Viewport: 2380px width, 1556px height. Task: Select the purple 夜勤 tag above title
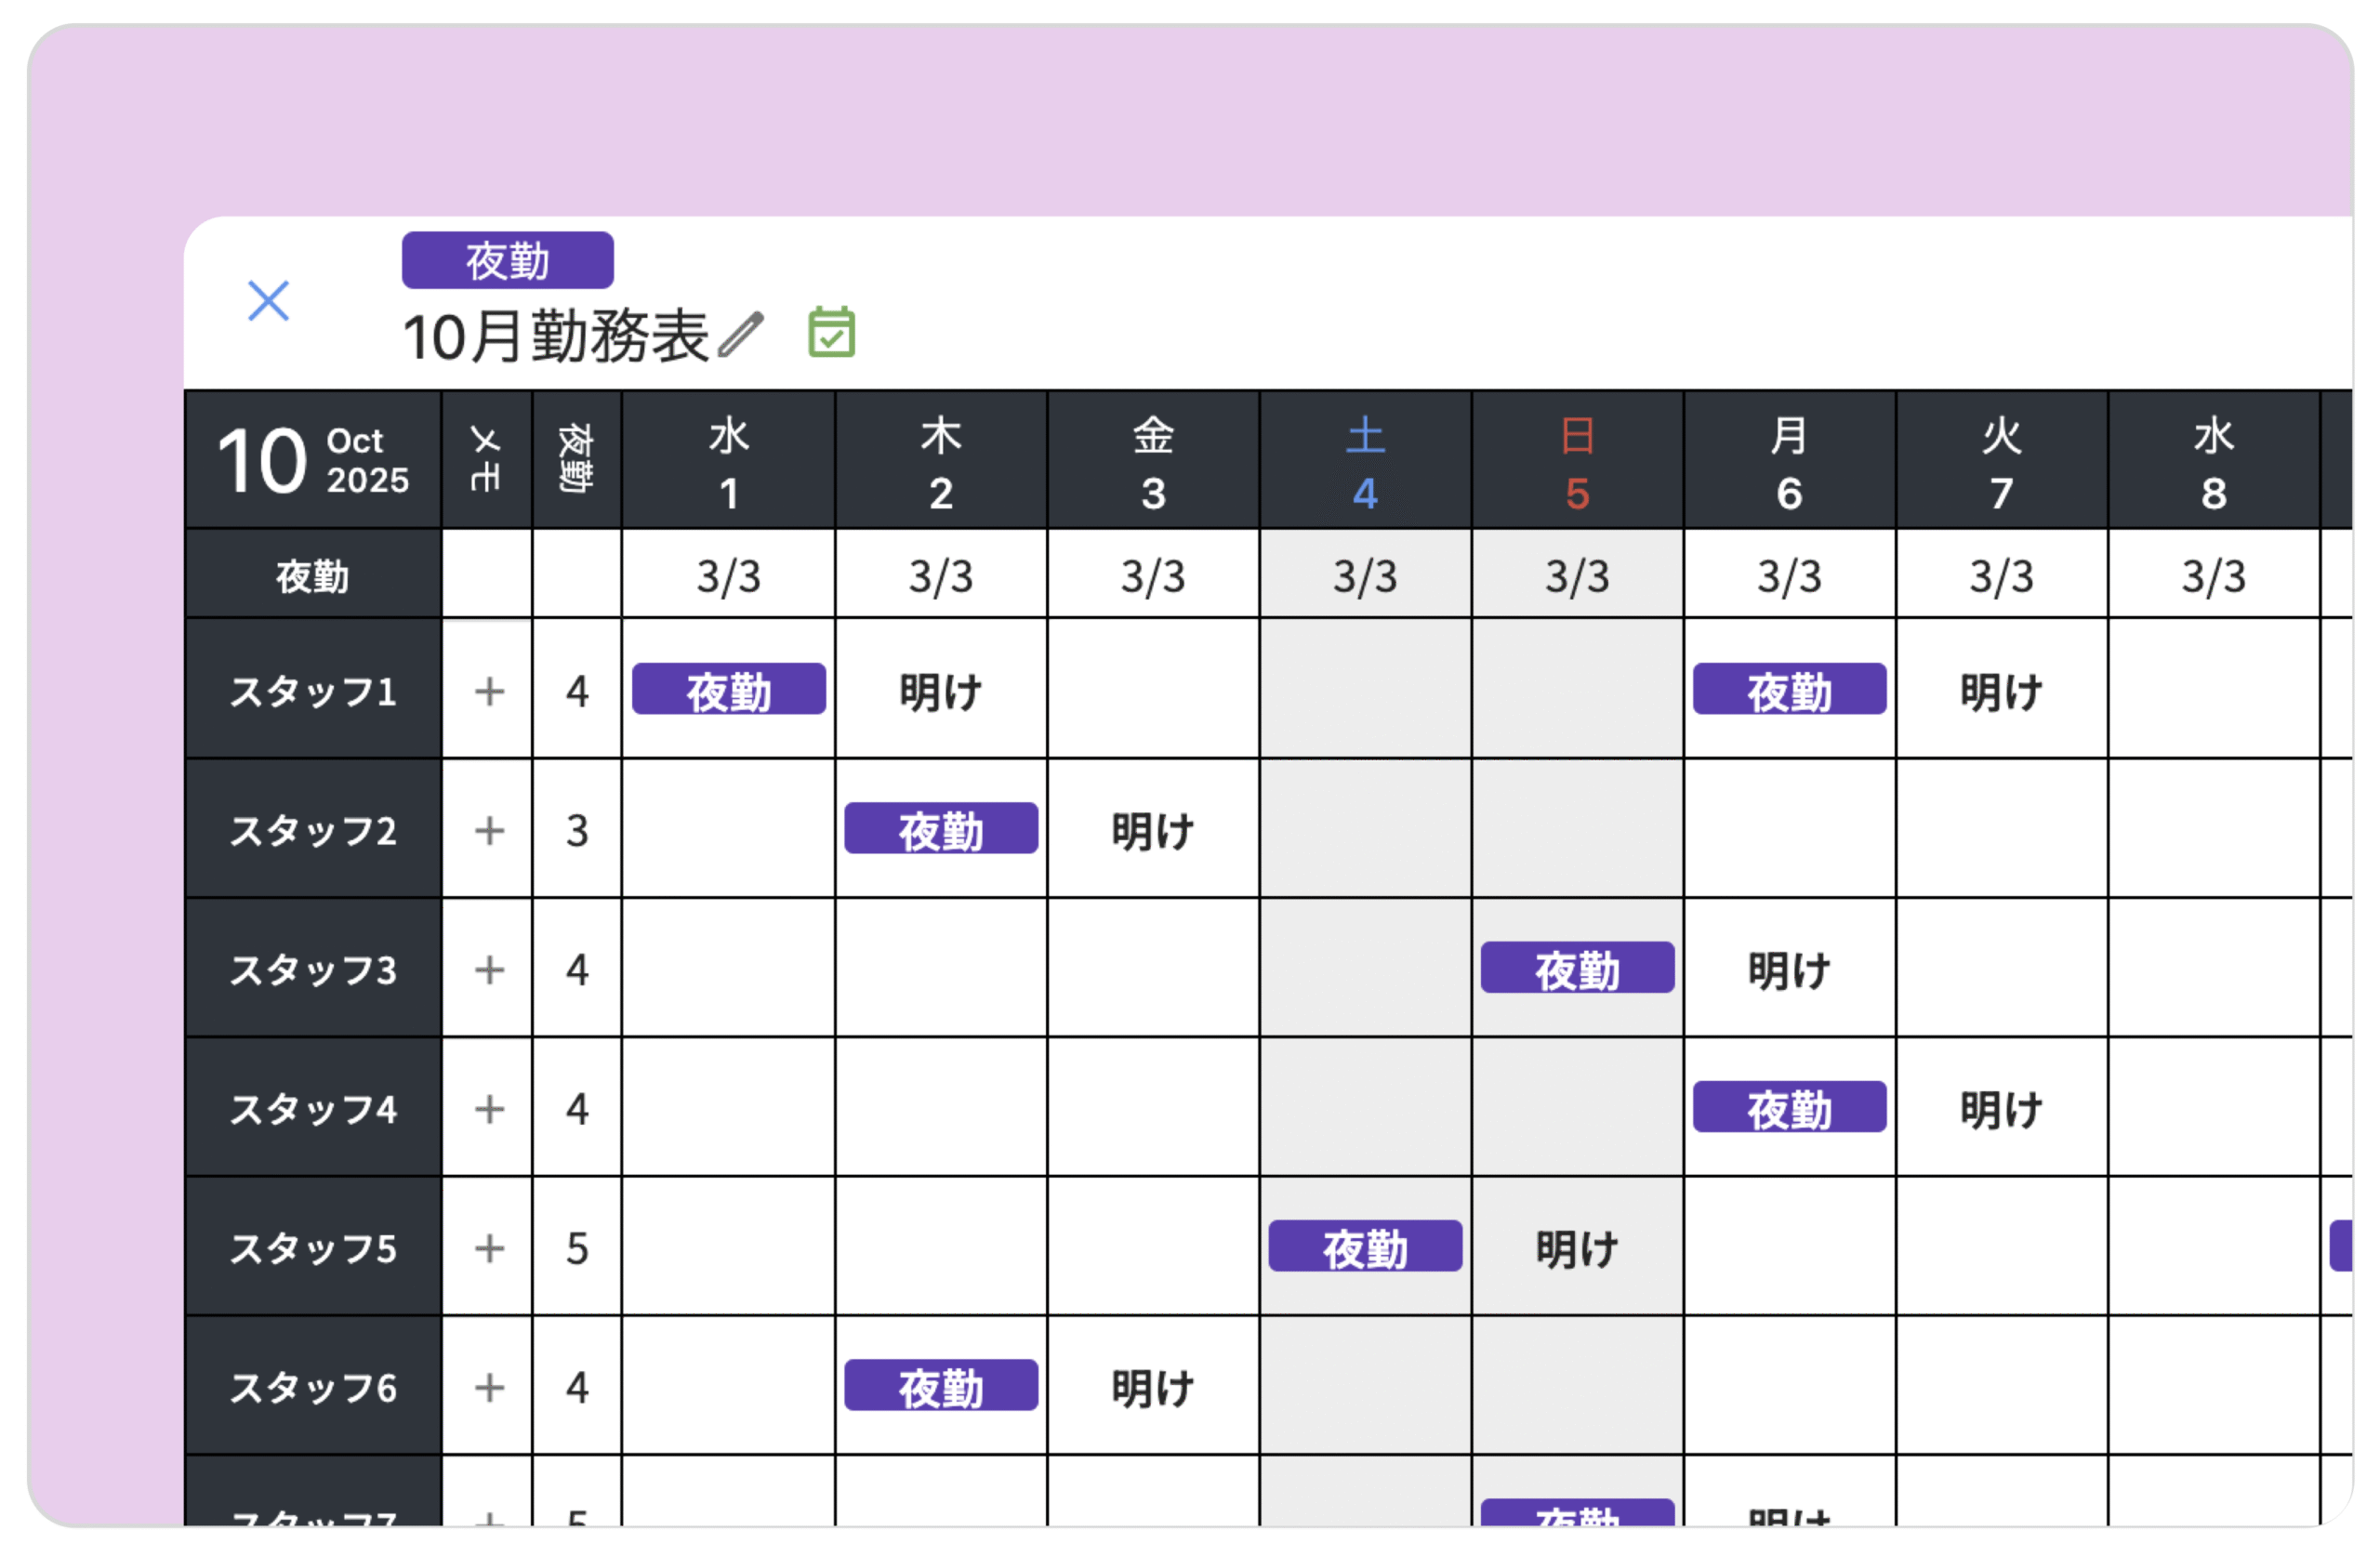click(507, 261)
